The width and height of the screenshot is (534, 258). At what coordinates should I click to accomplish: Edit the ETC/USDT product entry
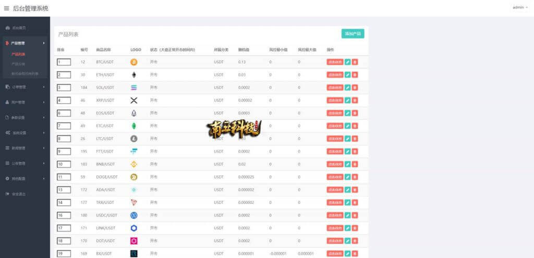(347, 126)
